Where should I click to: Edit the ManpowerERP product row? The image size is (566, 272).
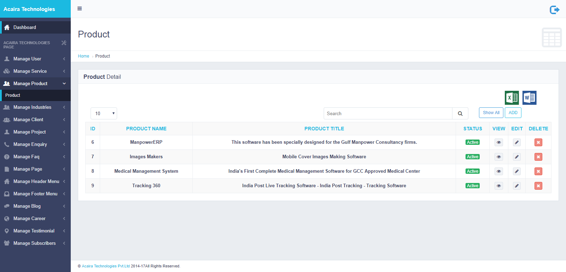pos(516,142)
